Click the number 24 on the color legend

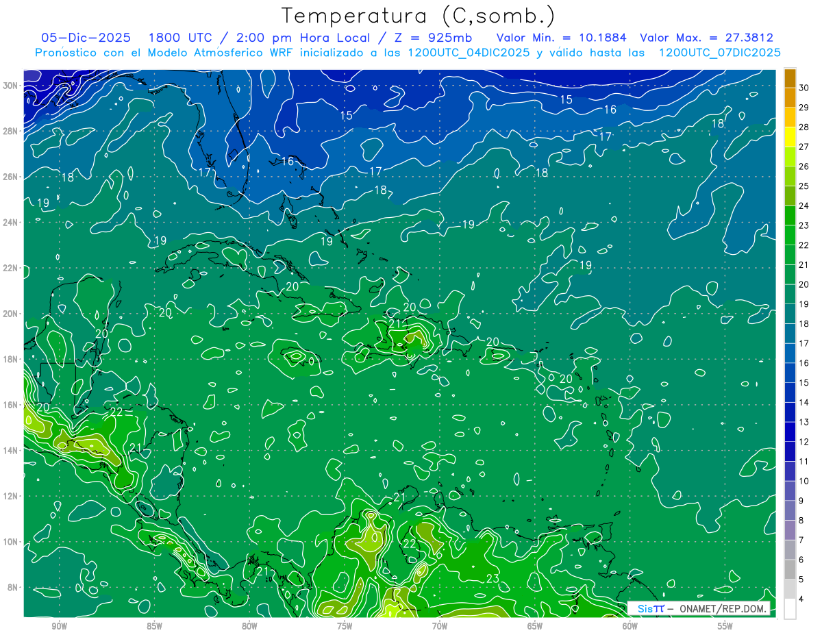tap(804, 206)
